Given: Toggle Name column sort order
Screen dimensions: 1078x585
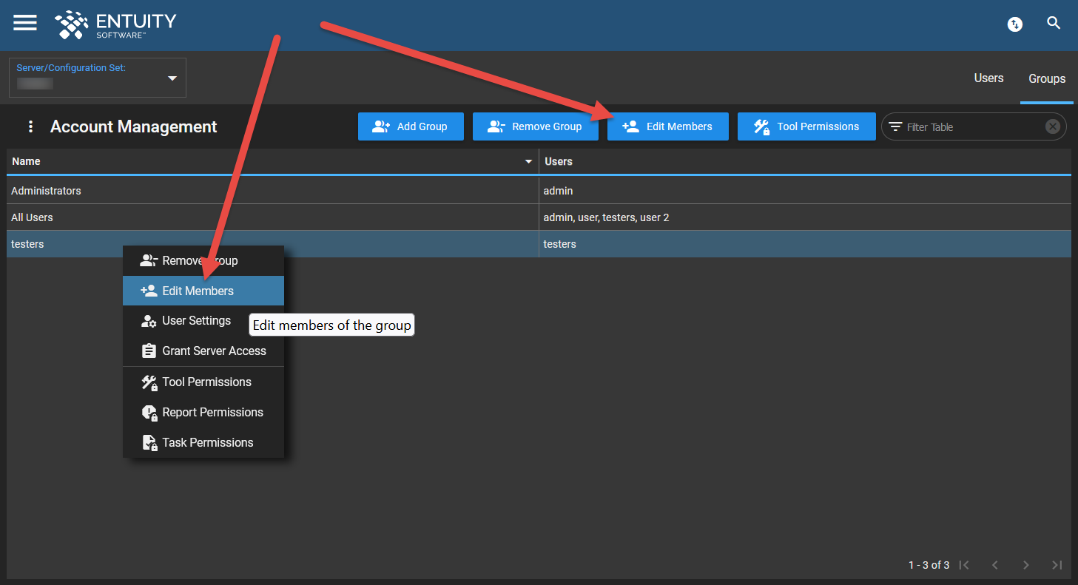Looking at the screenshot, I should (528, 161).
